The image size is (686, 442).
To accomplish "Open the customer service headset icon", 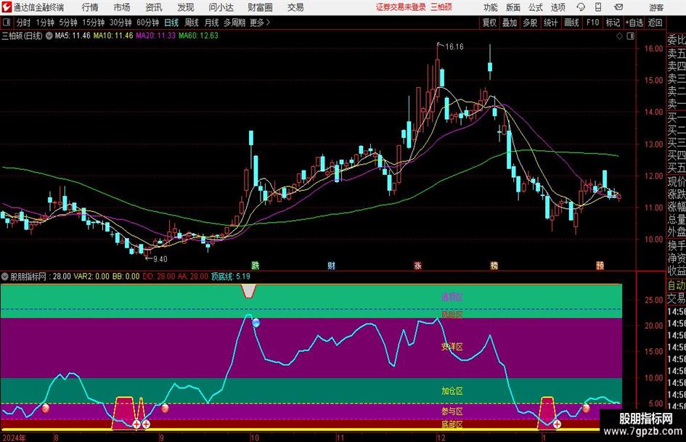I will click(x=581, y=7).
